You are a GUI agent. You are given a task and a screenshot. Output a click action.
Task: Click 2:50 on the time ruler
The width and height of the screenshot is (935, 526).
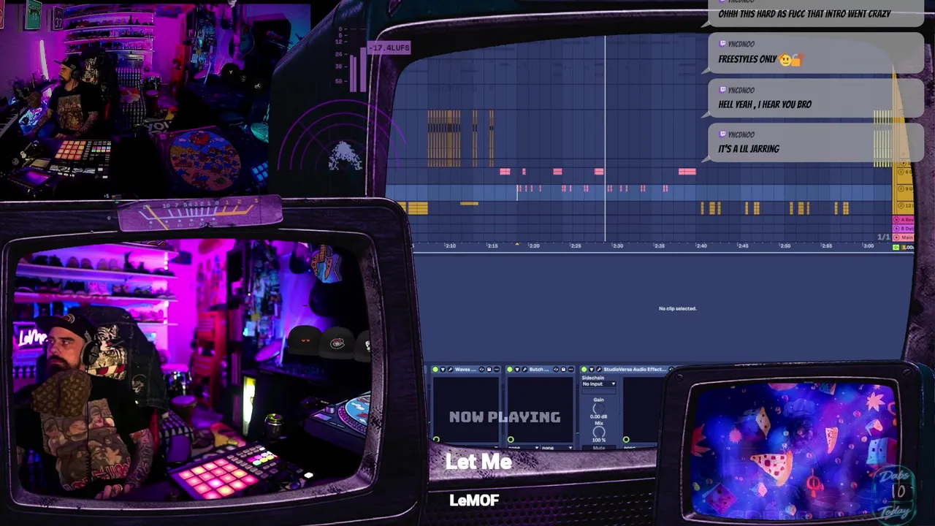click(x=786, y=246)
